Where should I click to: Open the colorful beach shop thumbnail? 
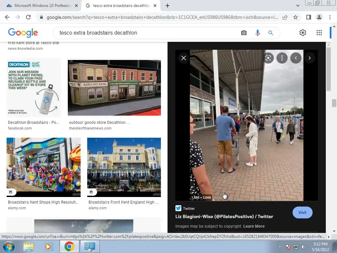click(44, 167)
